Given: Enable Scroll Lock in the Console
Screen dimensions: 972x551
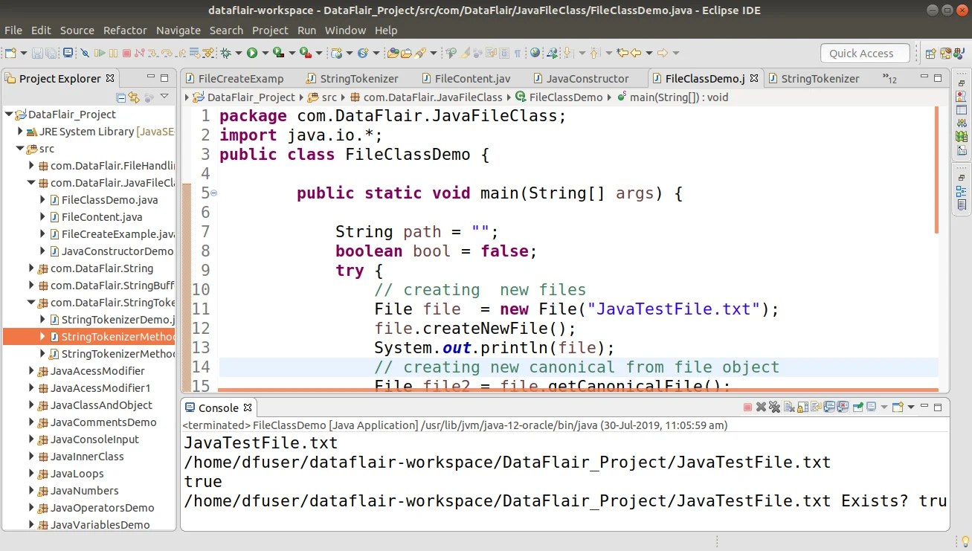Looking at the screenshot, I should pyautogui.click(x=802, y=406).
